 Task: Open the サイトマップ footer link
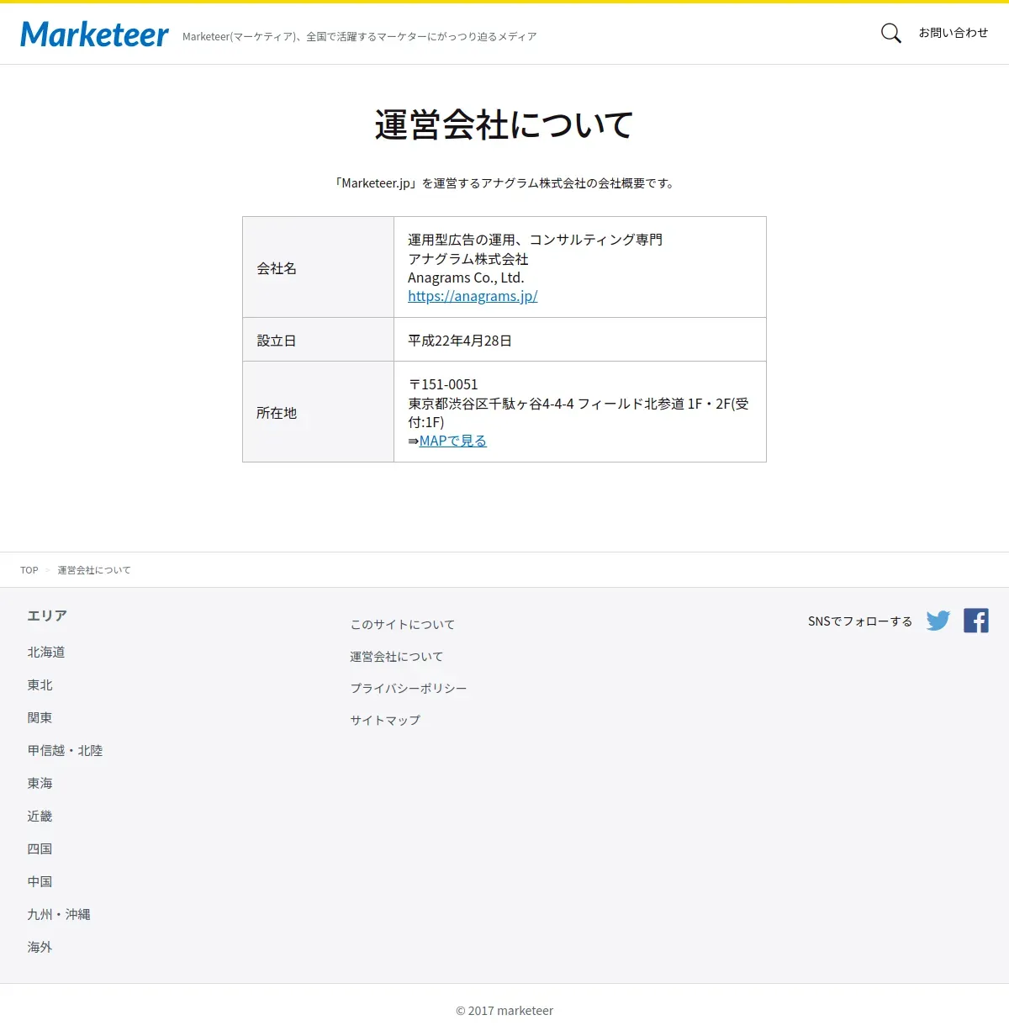385,721
